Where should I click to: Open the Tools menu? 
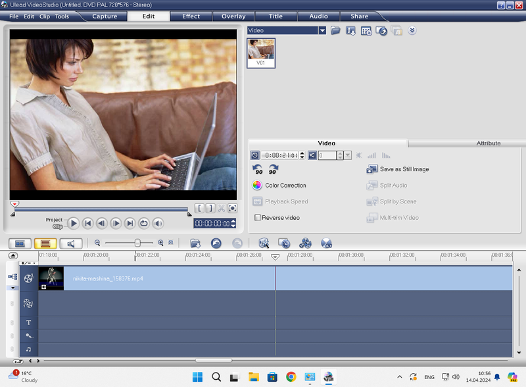pyautogui.click(x=62, y=16)
